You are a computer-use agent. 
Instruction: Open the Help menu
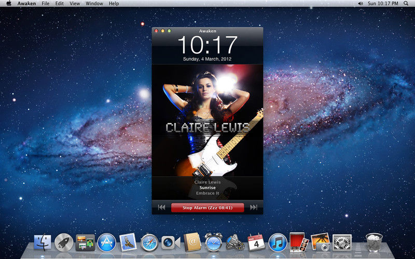coord(114,4)
